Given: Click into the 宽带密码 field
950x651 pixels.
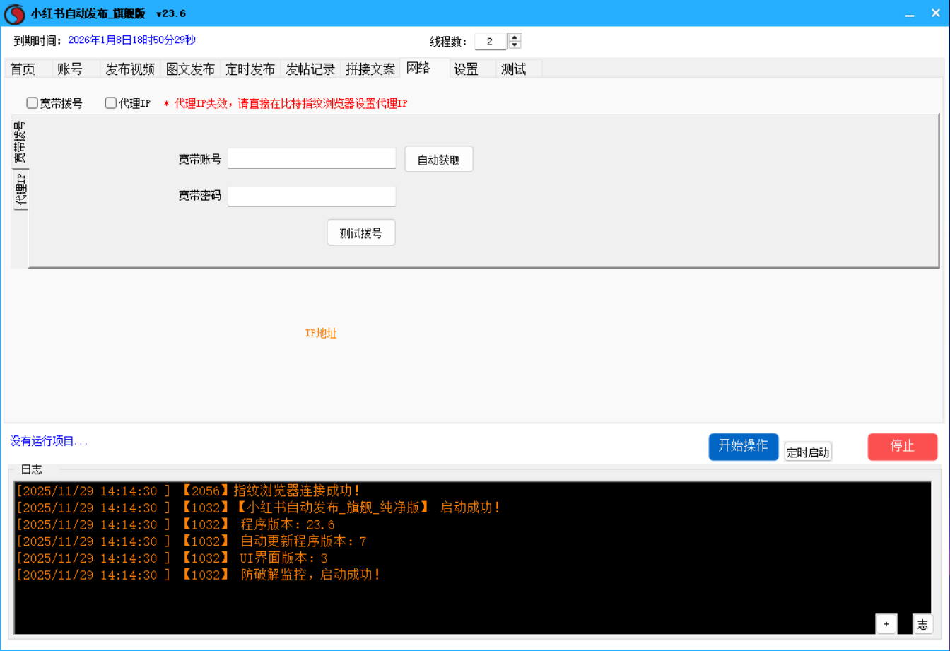Looking at the screenshot, I should tap(311, 196).
